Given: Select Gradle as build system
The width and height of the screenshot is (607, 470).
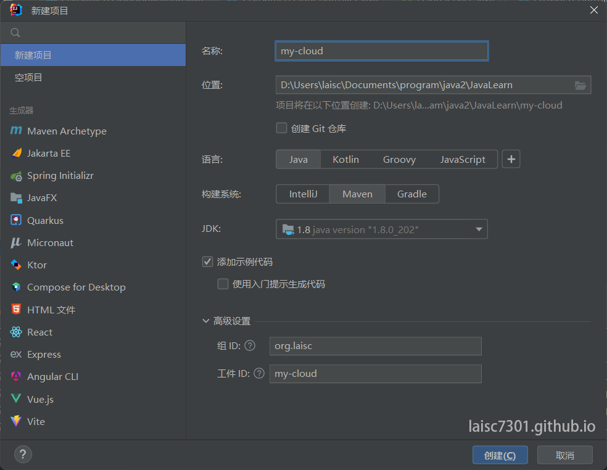Looking at the screenshot, I should click(411, 194).
